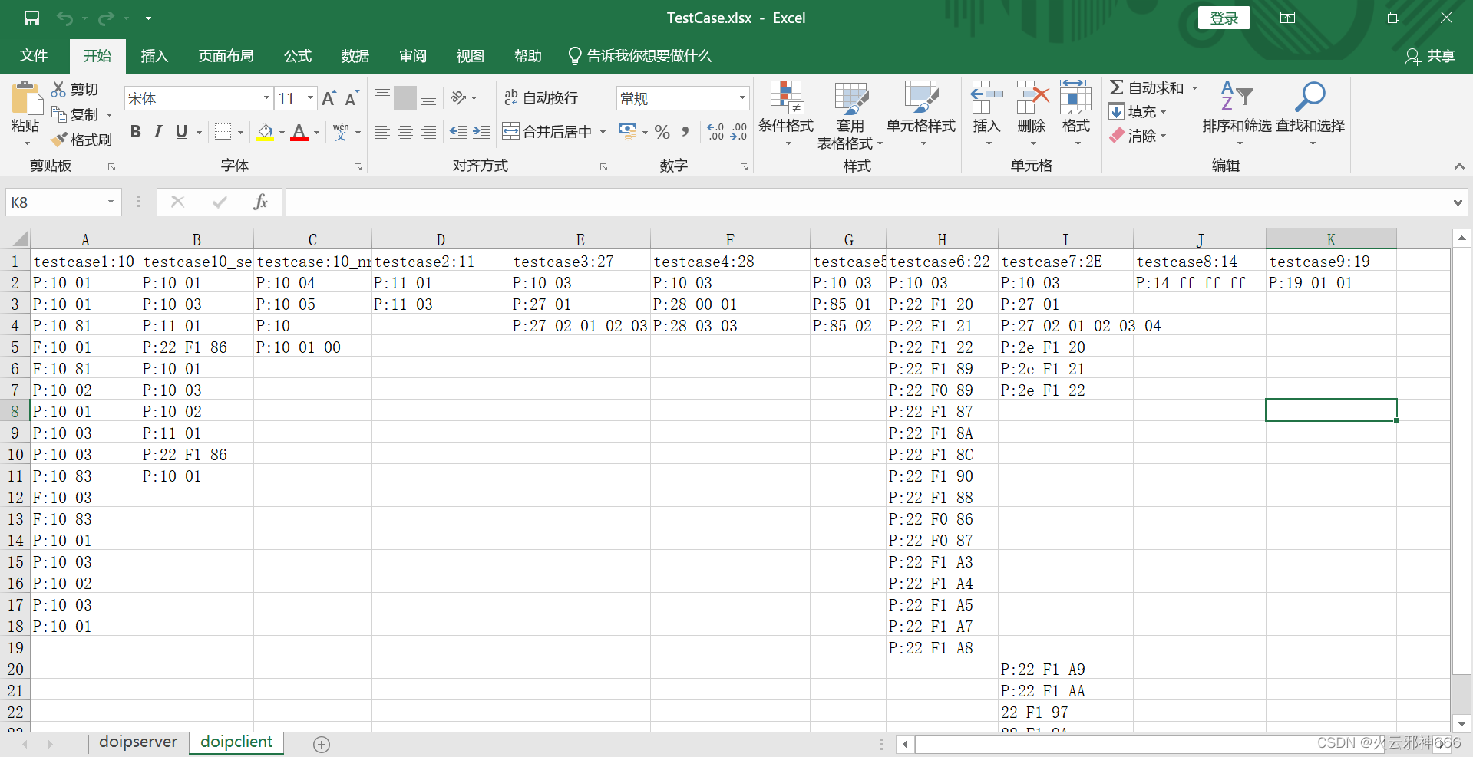Click Insert cells (插入) icon

click(986, 97)
